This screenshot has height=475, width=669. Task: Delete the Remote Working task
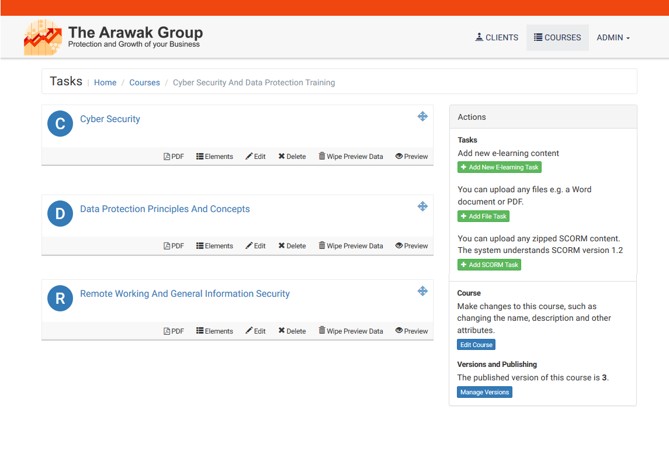point(292,331)
